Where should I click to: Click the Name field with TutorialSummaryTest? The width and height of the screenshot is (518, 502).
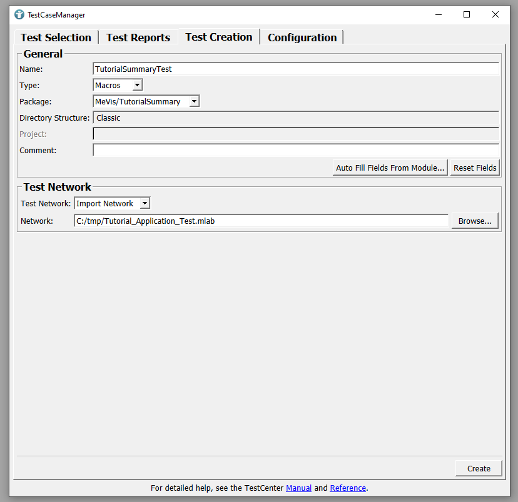point(295,69)
